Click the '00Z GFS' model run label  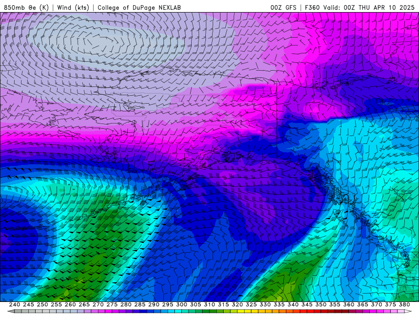(283, 7)
